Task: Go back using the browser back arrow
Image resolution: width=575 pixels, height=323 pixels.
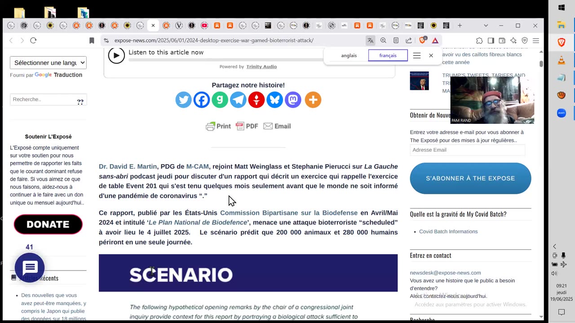Action: [11, 40]
